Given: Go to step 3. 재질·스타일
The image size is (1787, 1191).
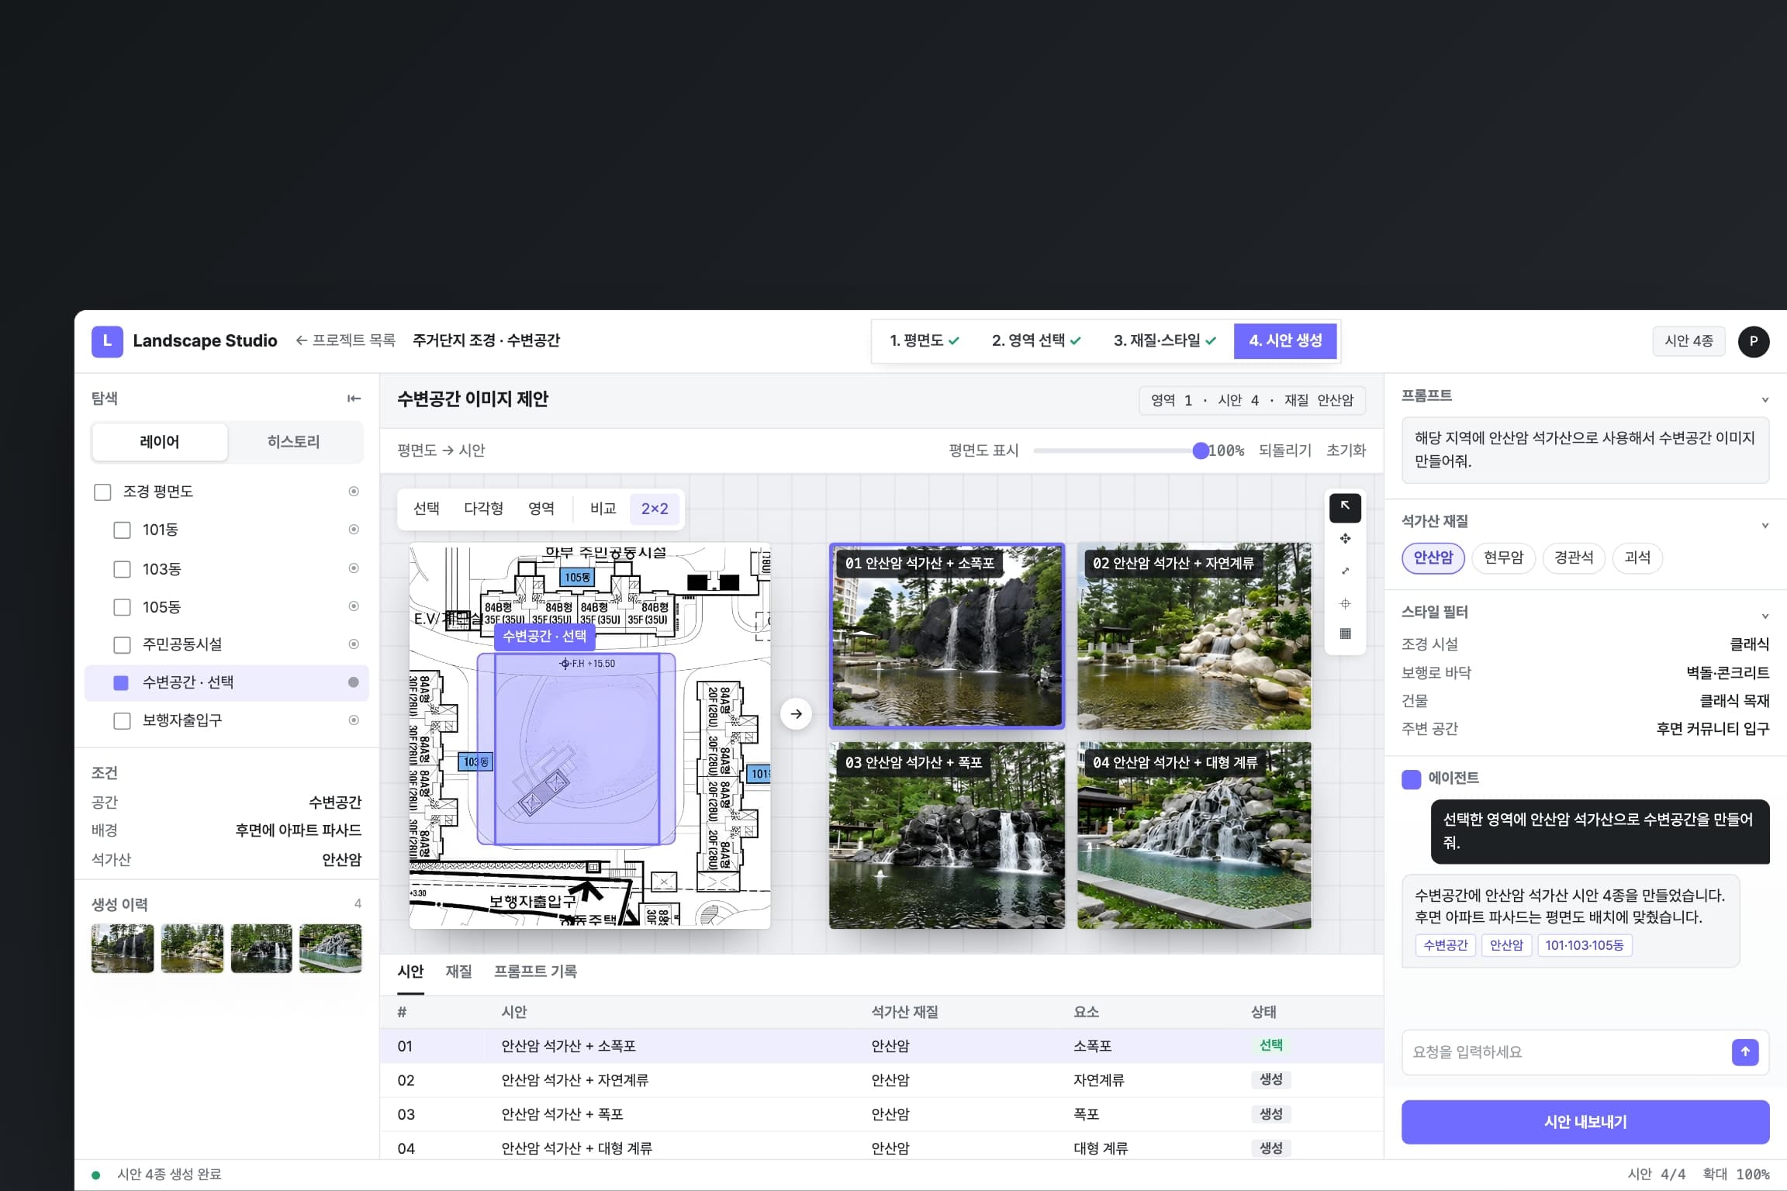Looking at the screenshot, I should [x=1164, y=340].
